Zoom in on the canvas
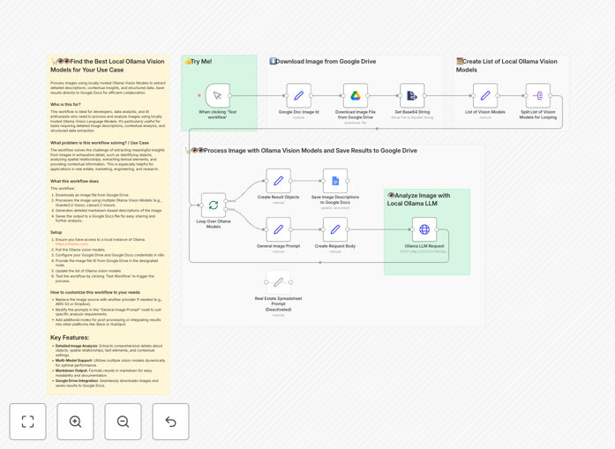The image size is (615, 449). (x=75, y=422)
